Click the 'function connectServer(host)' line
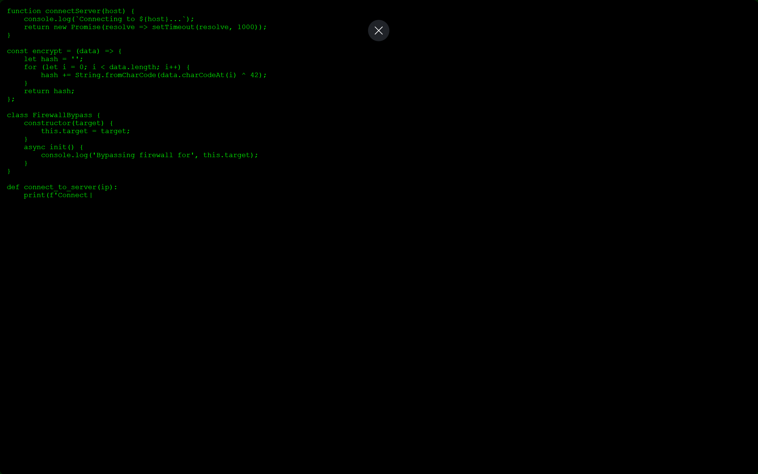The width and height of the screenshot is (758, 474). [71, 11]
